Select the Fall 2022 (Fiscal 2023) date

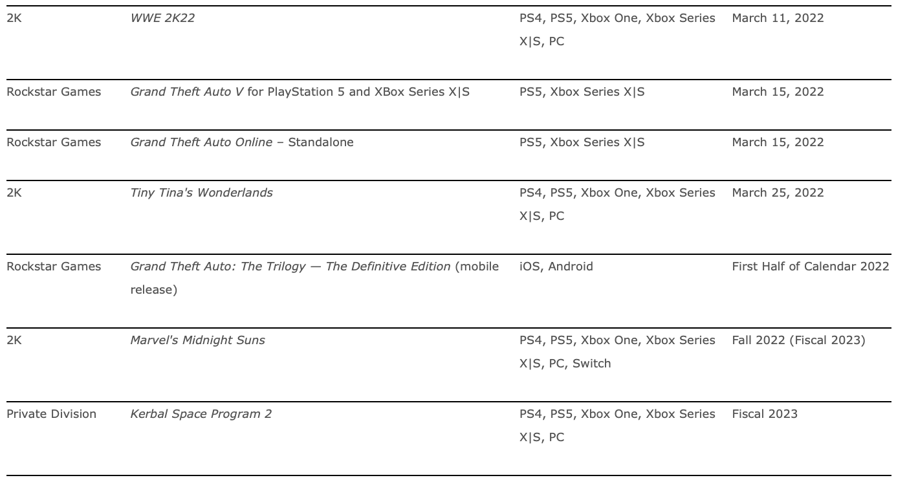coord(798,340)
